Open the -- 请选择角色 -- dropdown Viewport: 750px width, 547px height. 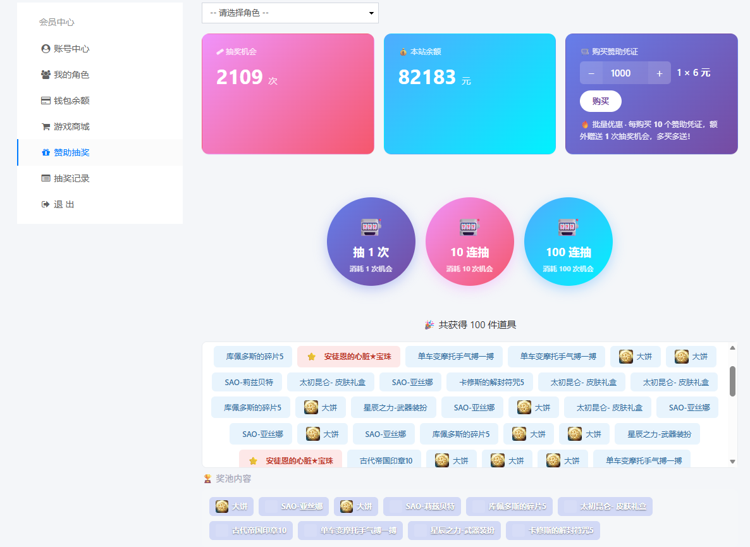point(290,13)
